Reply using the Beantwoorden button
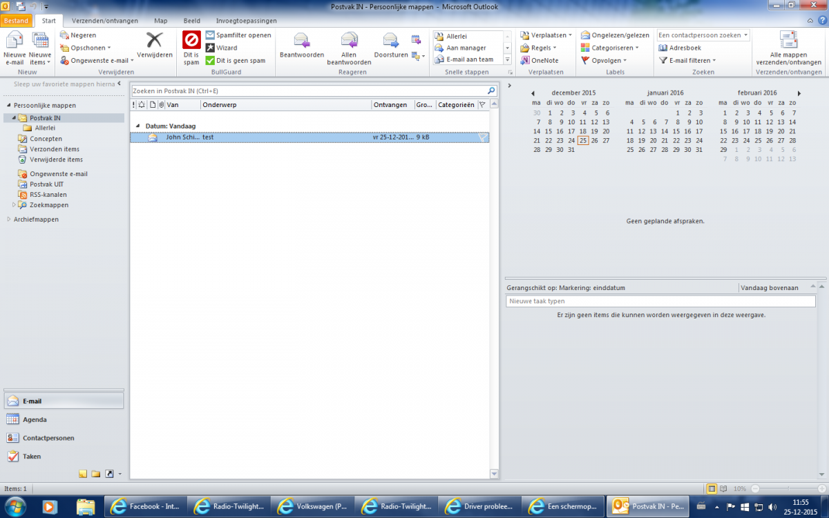 pos(301,46)
